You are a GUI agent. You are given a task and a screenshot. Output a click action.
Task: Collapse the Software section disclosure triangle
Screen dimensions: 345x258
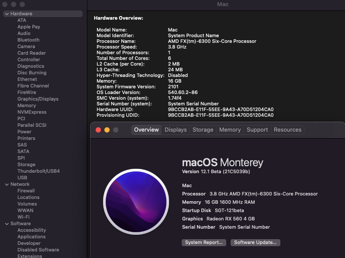7,224
